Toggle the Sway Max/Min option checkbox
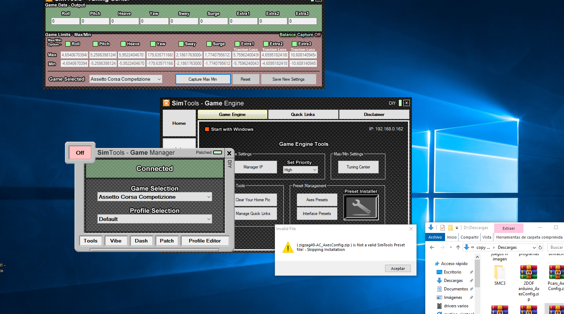 181,44
